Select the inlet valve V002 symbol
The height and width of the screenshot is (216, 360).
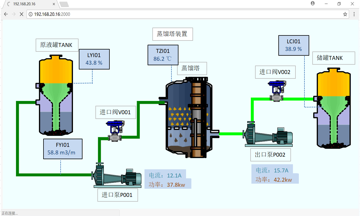(277, 91)
